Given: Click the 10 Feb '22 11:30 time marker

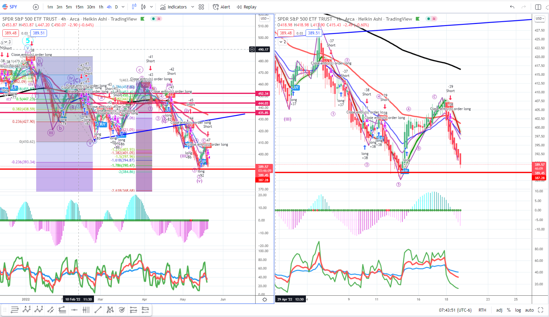Looking at the screenshot, I should [78, 299].
